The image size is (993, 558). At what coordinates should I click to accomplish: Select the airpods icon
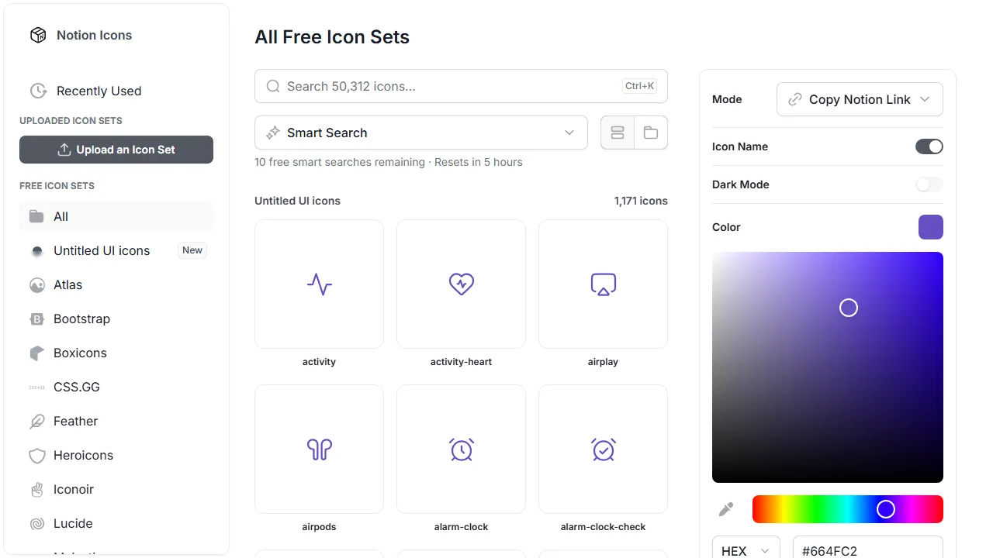(319, 449)
